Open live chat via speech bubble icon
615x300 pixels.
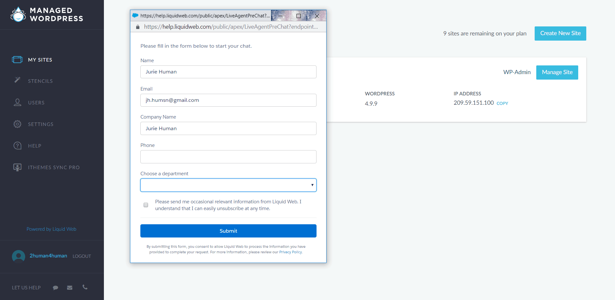tap(55, 288)
